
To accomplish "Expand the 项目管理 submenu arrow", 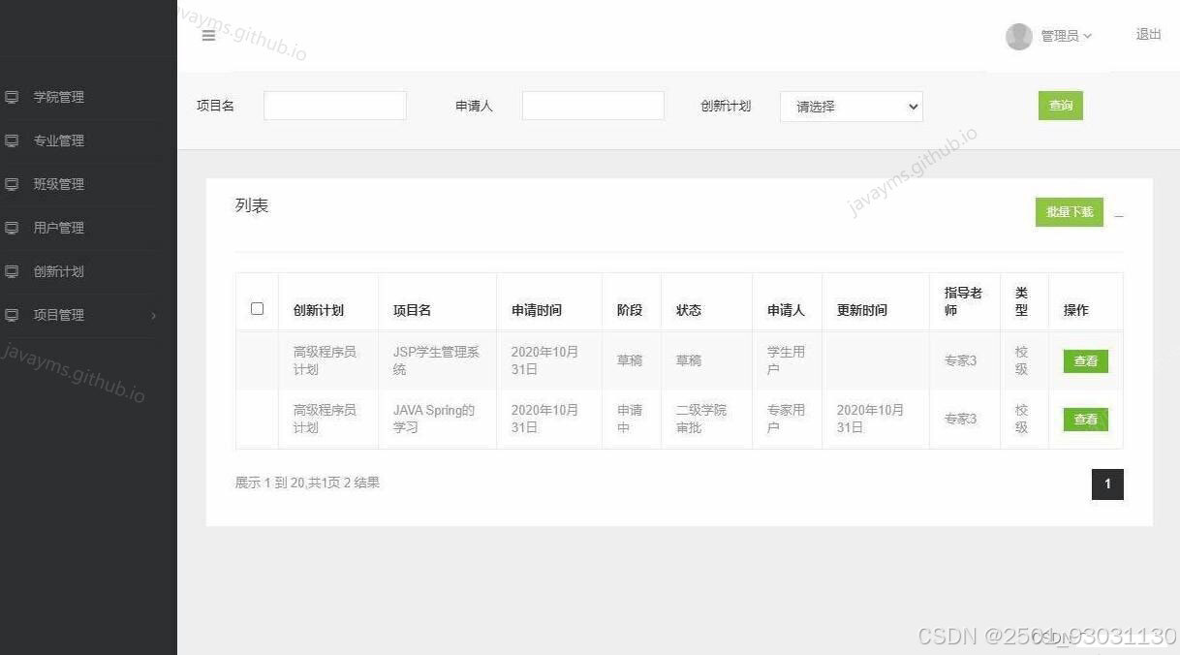I will click(x=153, y=315).
